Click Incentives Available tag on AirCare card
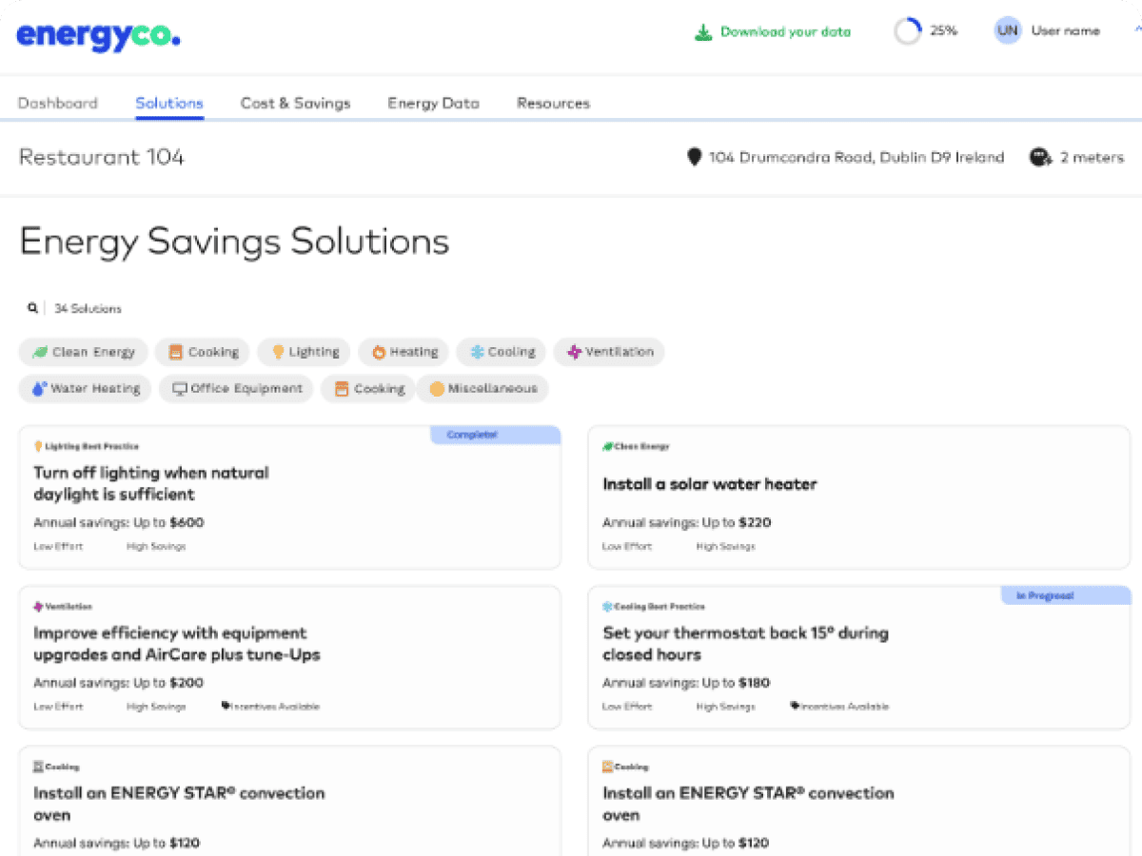This screenshot has width=1142, height=856. (x=270, y=707)
